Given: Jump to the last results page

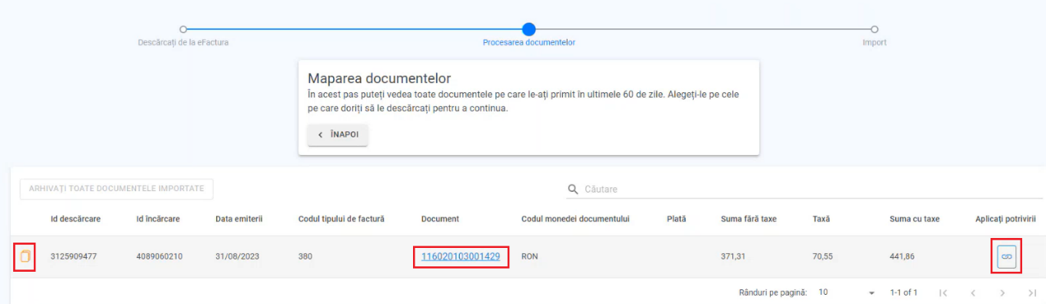Looking at the screenshot, I should [x=1032, y=292].
